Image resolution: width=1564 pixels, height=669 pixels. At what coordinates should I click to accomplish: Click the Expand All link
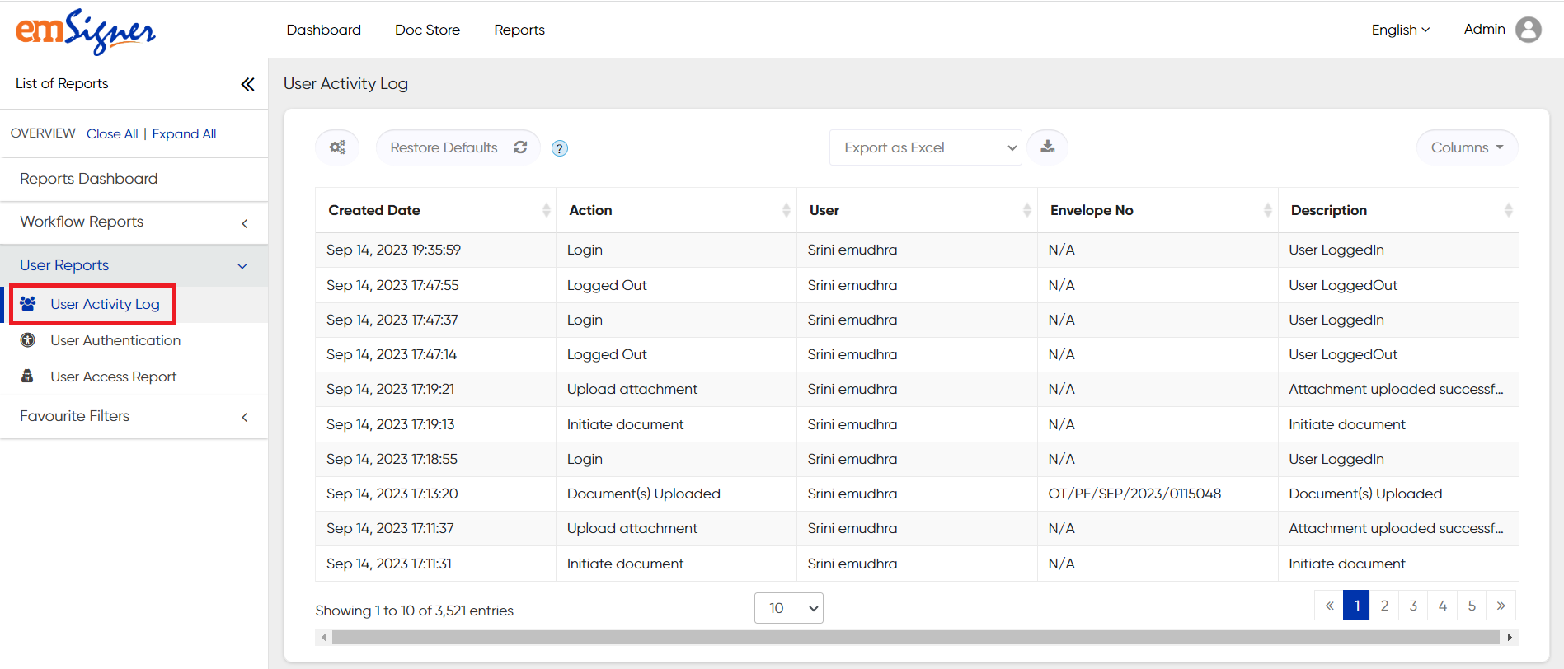pyautogui.click(x=184, y=133)
